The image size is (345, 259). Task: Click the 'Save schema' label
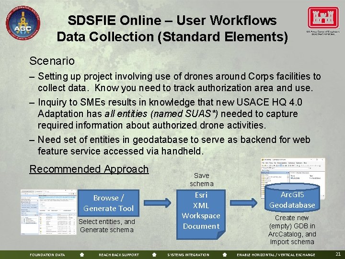[202, 180]
